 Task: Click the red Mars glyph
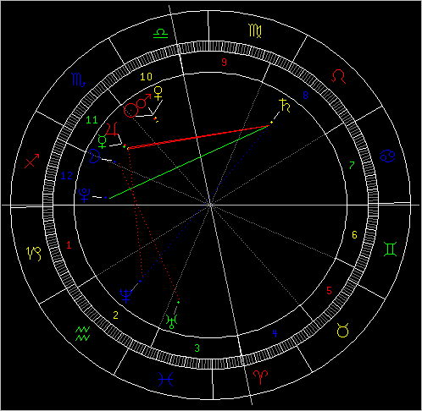144,101
